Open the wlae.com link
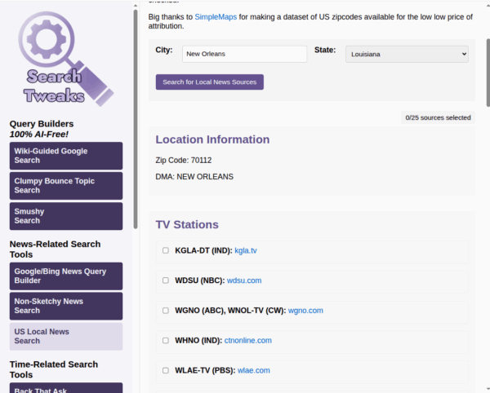This screenshot has width=490, height=393. pos(253,370)
